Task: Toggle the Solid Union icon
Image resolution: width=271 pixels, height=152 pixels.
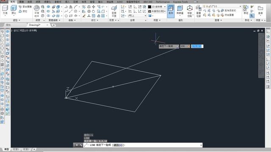Action: 49,7
